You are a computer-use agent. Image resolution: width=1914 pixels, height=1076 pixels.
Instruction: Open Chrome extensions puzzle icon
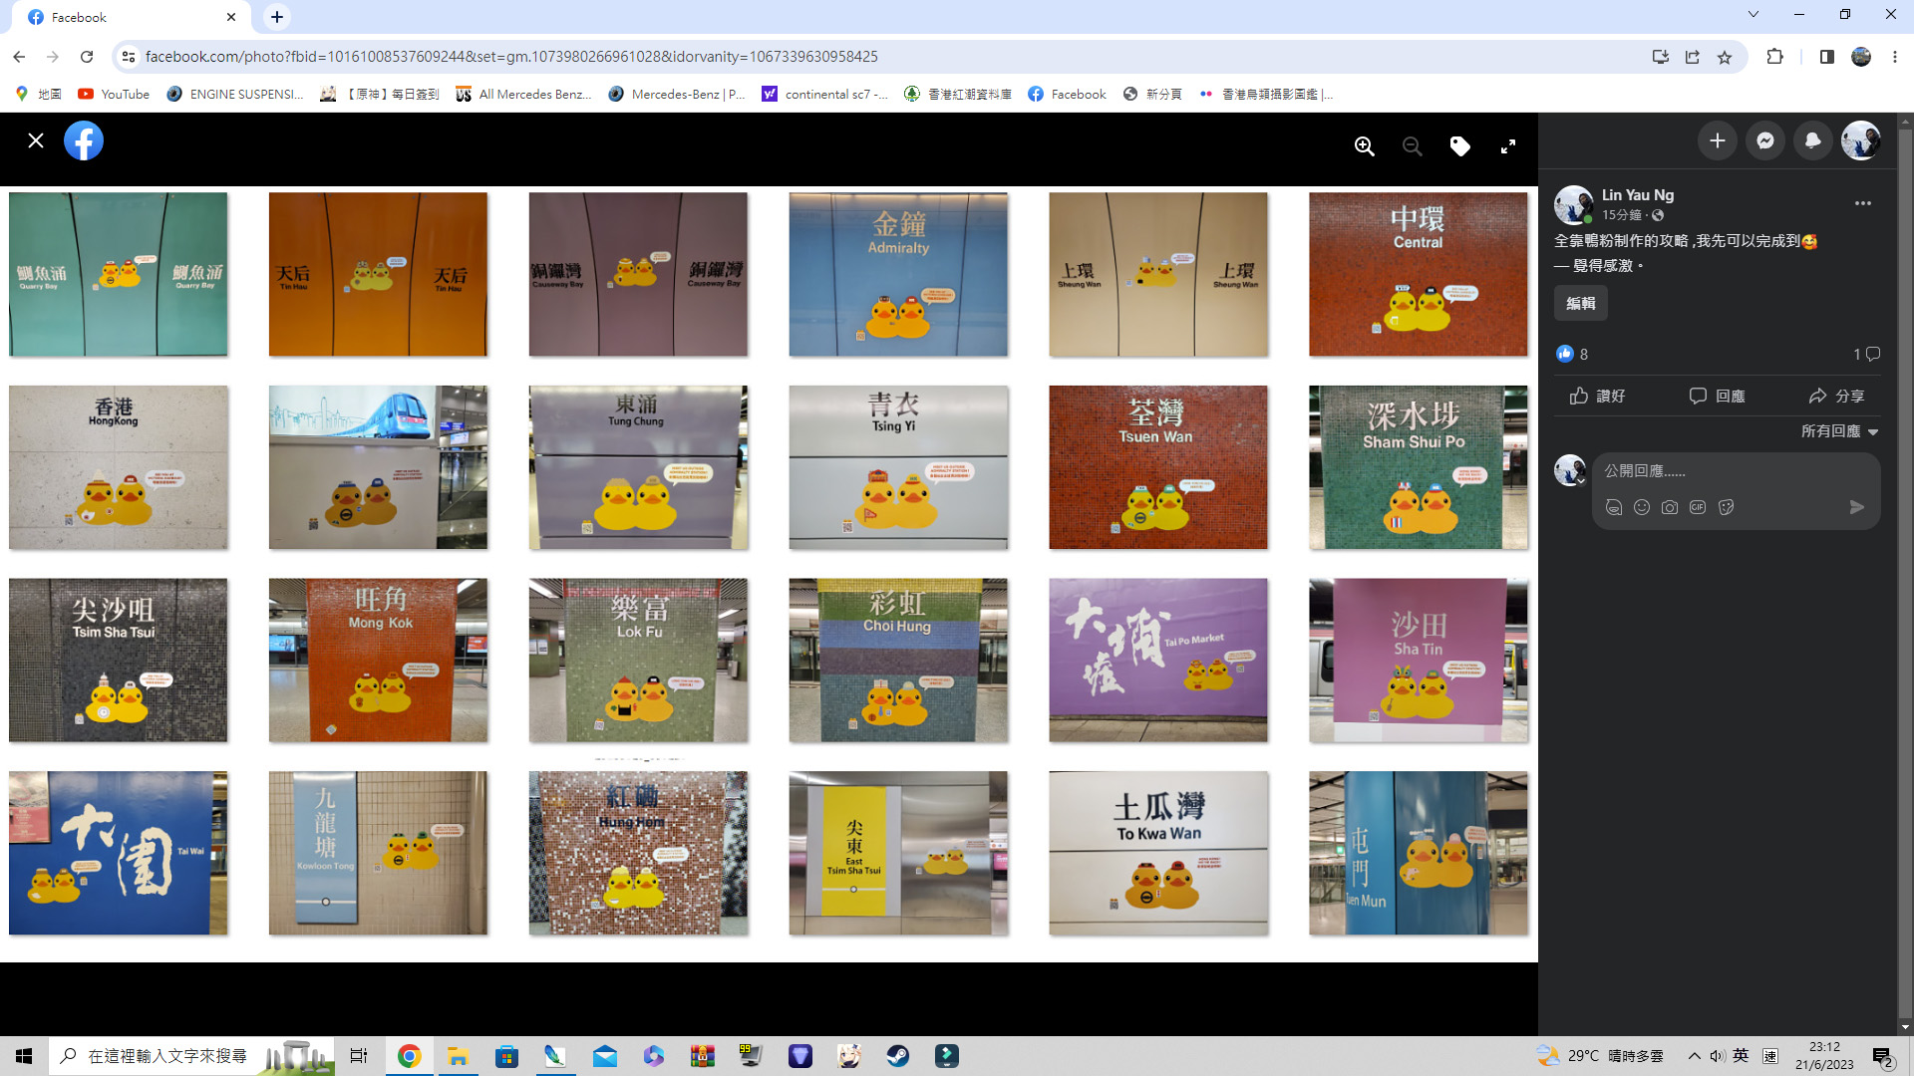tap(1774, 57)
